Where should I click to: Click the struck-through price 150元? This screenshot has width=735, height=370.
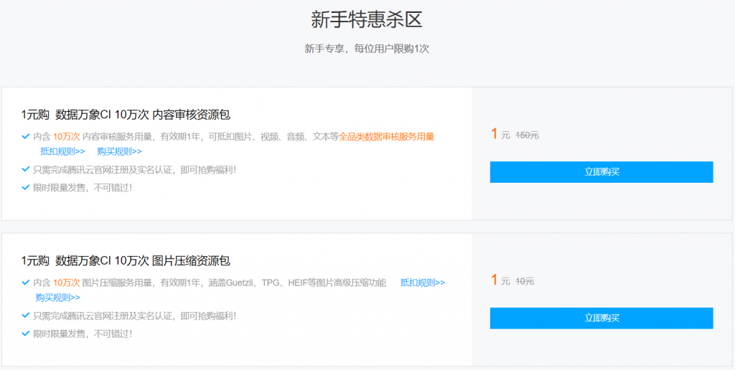[527, 136]
